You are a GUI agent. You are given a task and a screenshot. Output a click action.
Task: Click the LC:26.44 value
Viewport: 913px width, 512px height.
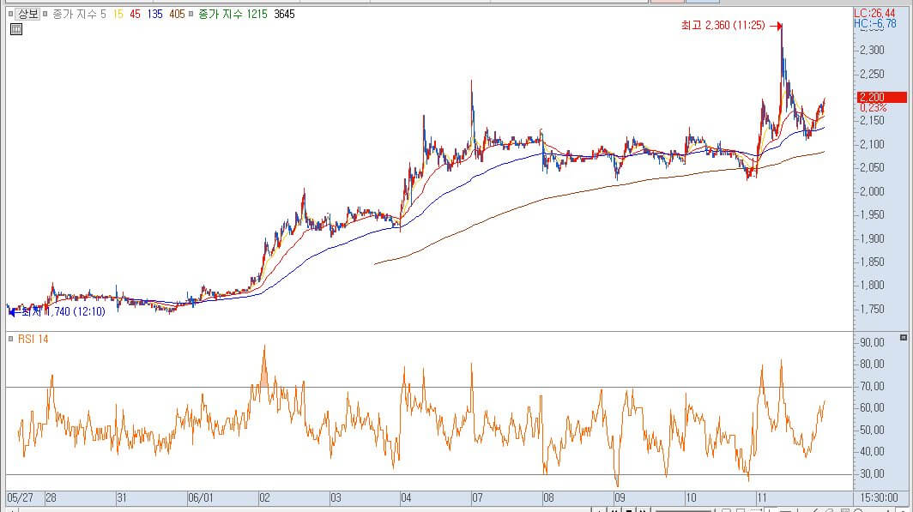tap(874, 14)
